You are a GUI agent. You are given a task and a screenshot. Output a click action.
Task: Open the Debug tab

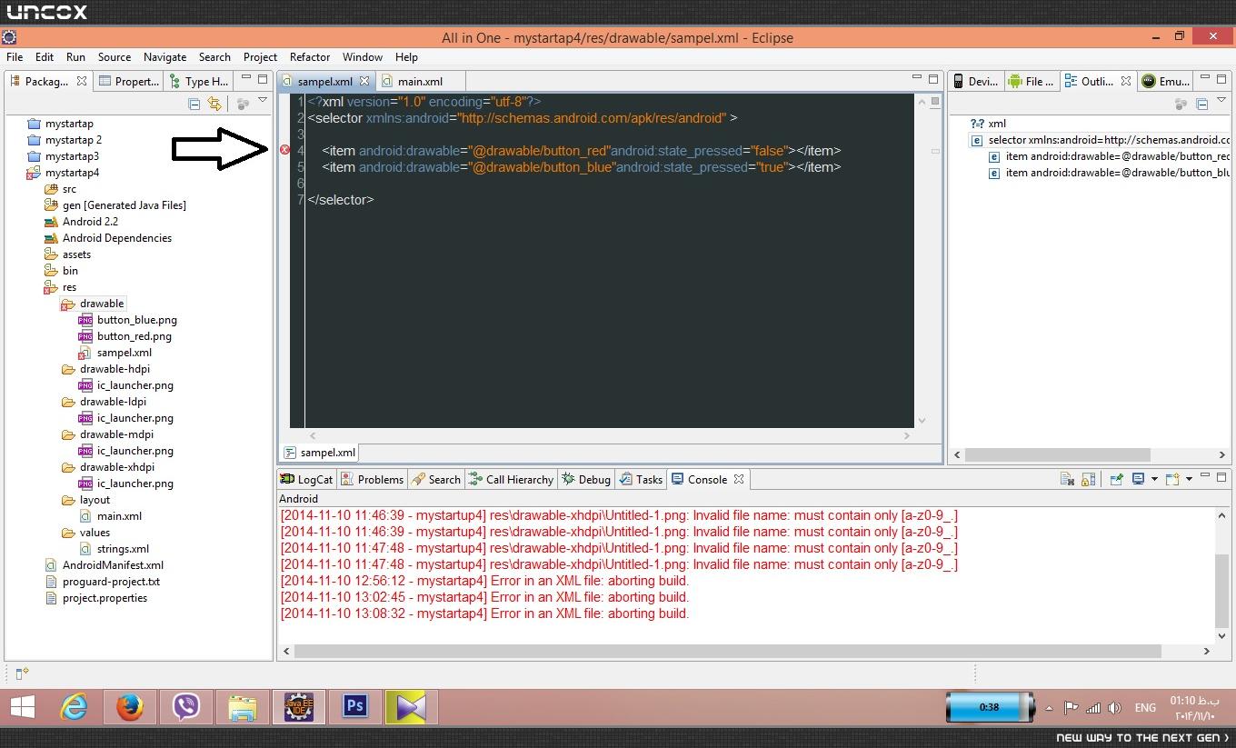586,479
